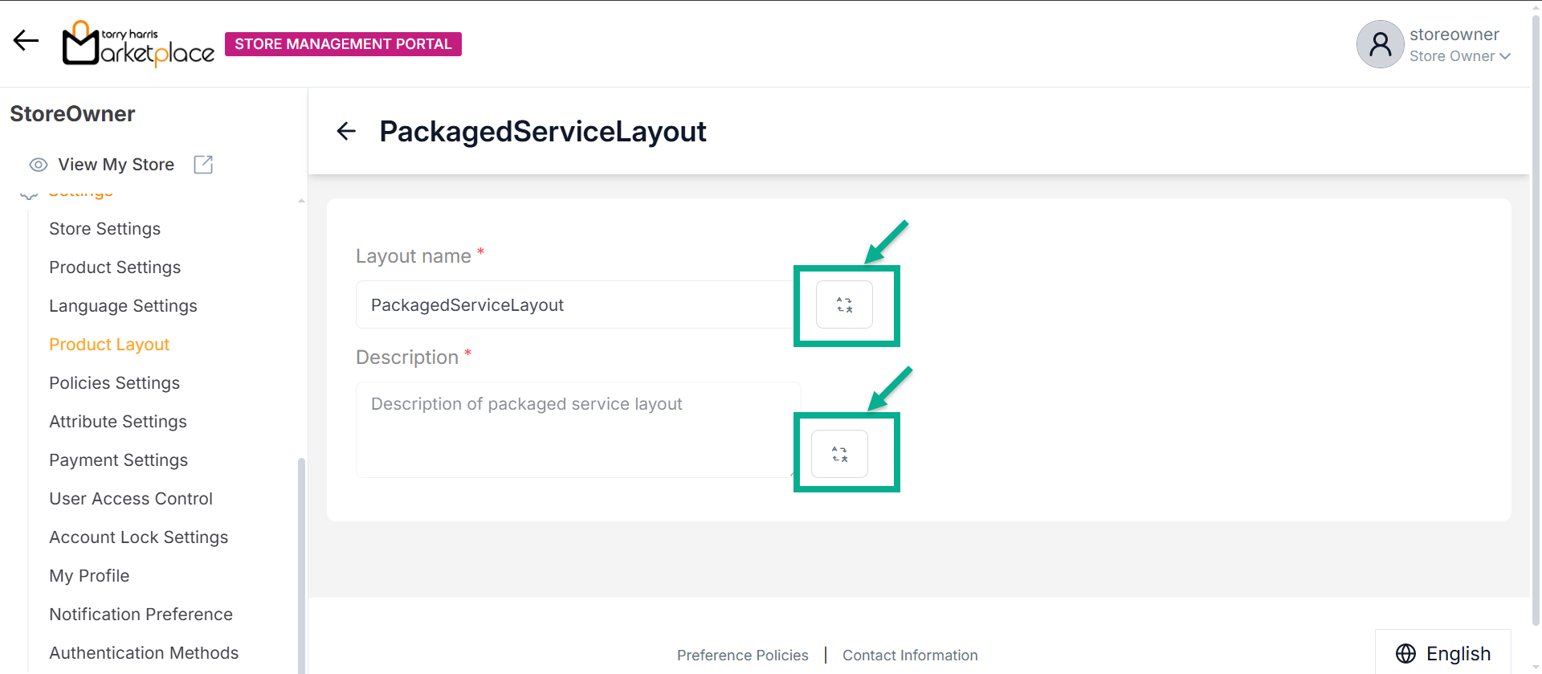Click back arrow next to PackagedServiceLayout title
Image resolution: width=1542 pixels, height=674 pixels.
[x=346, y=131]
